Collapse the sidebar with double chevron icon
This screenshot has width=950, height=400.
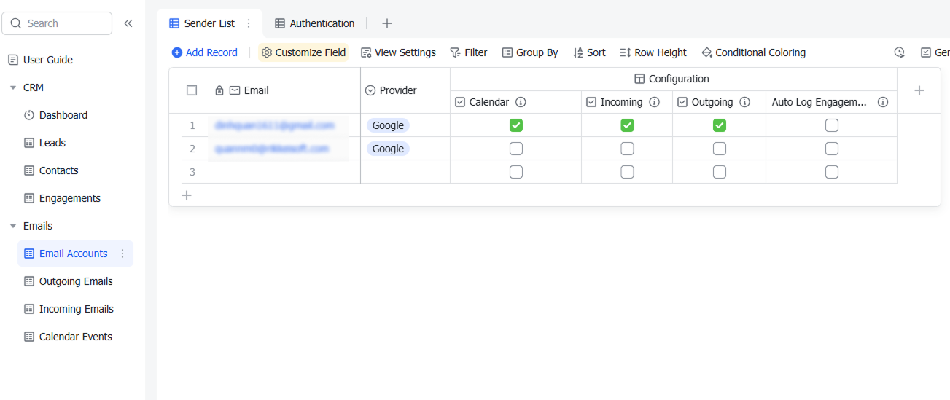[x=128, y=23]
